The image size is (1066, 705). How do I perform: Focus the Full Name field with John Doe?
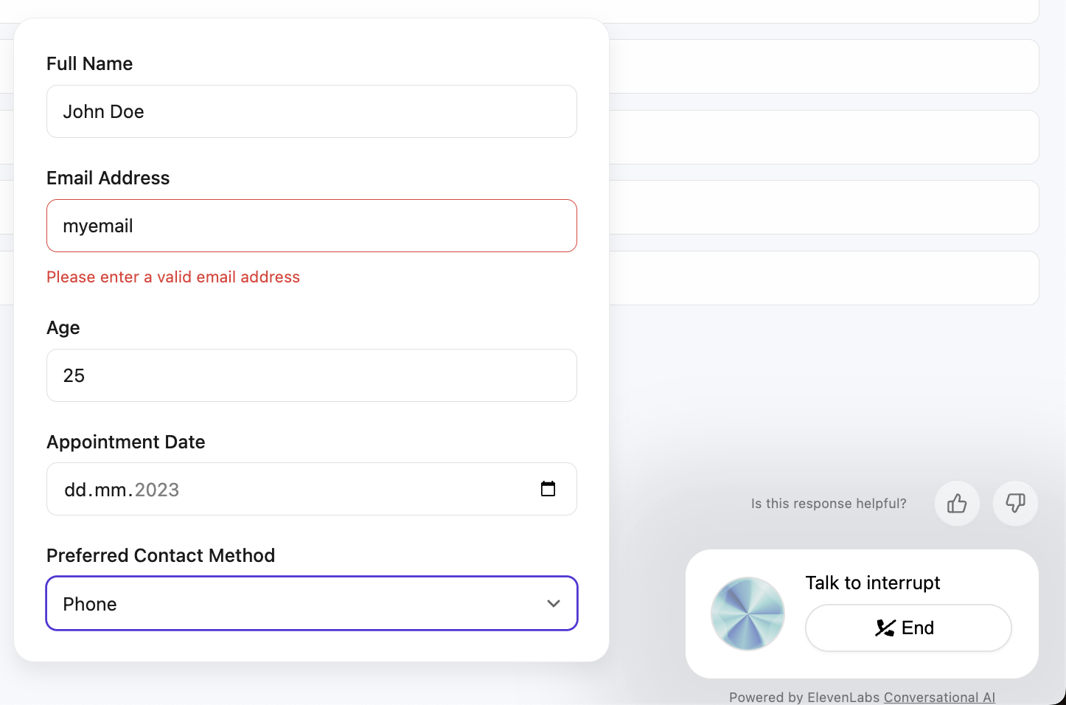coord(311,111)
